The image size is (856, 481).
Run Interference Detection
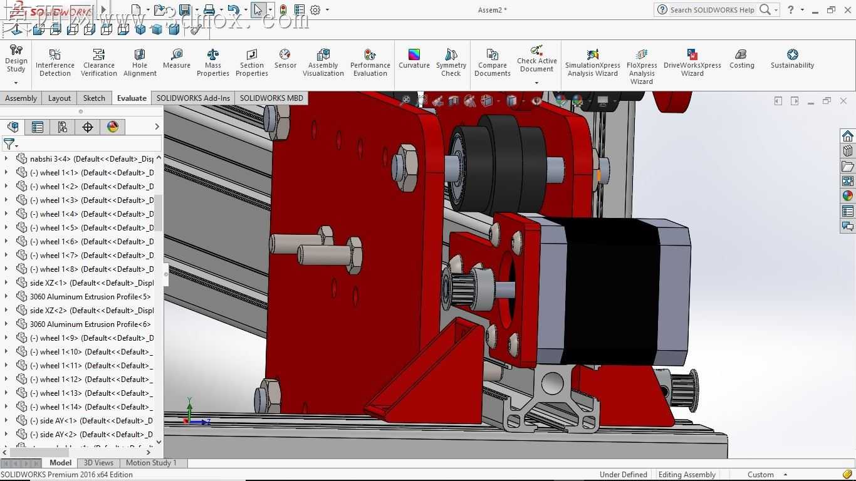pyautogui.click(x=55, y=63)
